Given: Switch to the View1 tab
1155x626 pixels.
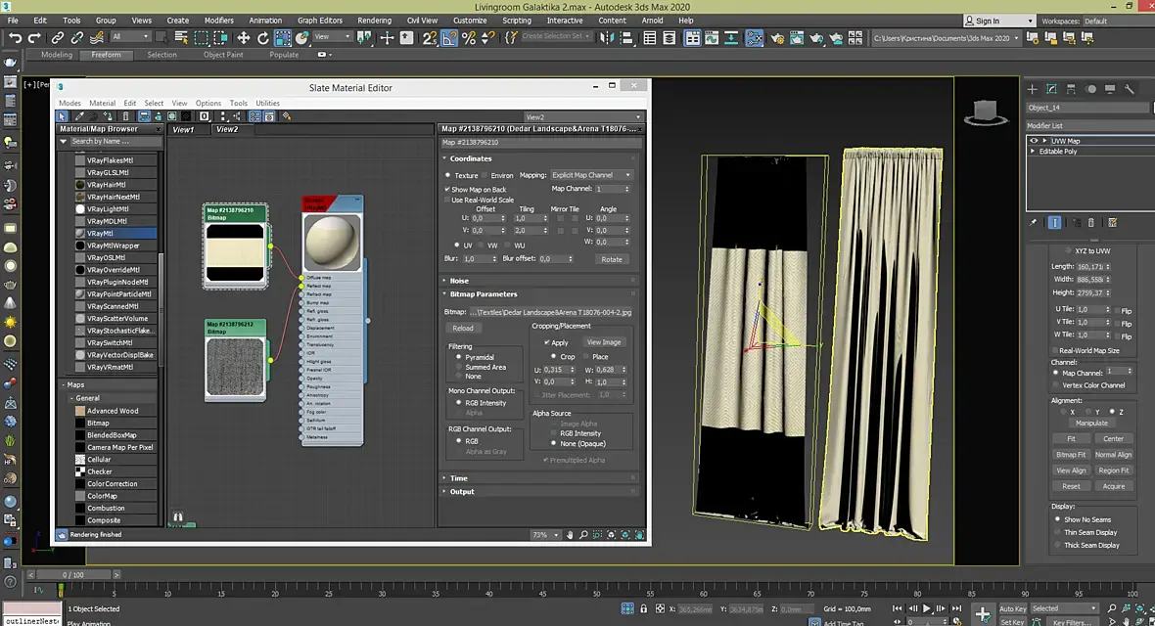Looking at the screenshot, I should pos(184,129).
